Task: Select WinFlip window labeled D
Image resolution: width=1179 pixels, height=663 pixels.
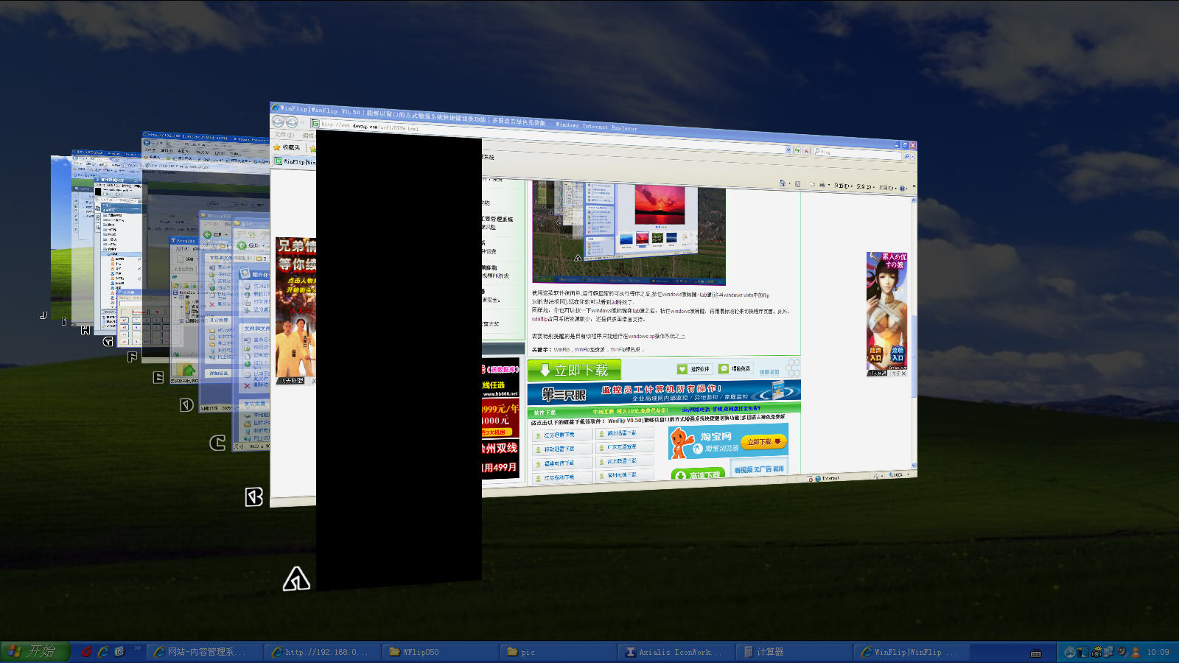Action: tap(186, 404)
